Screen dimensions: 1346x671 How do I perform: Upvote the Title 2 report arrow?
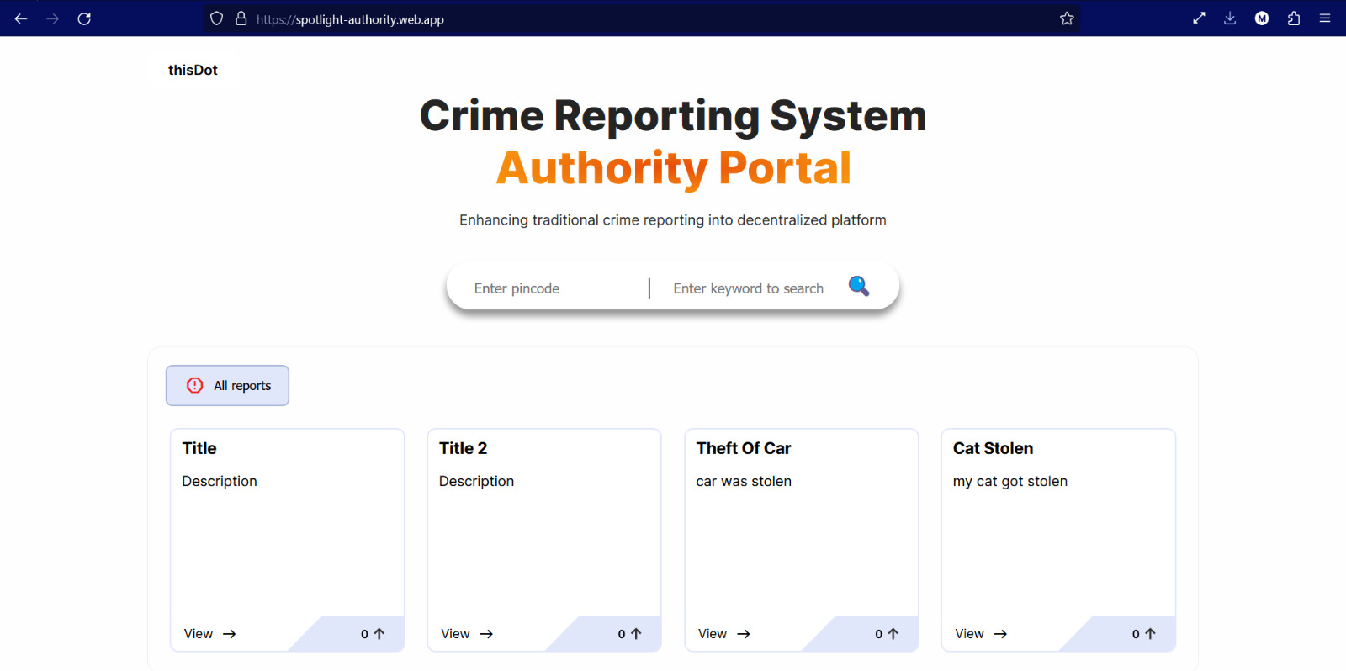[636, 634]
